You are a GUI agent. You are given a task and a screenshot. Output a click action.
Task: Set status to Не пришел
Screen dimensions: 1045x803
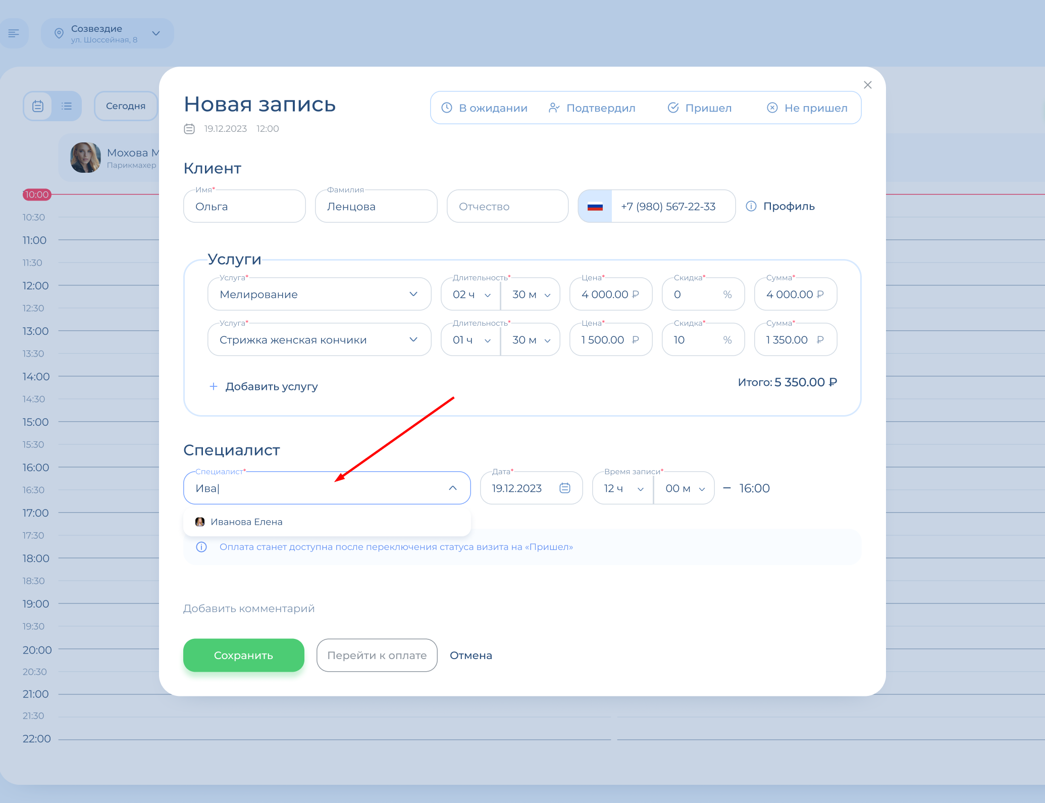(x=807, y=108)
